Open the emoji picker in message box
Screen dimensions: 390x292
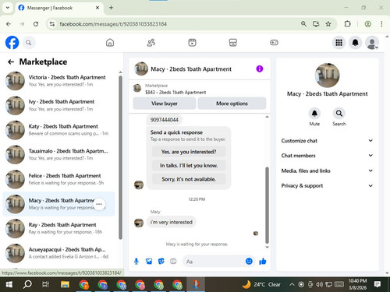249,262
